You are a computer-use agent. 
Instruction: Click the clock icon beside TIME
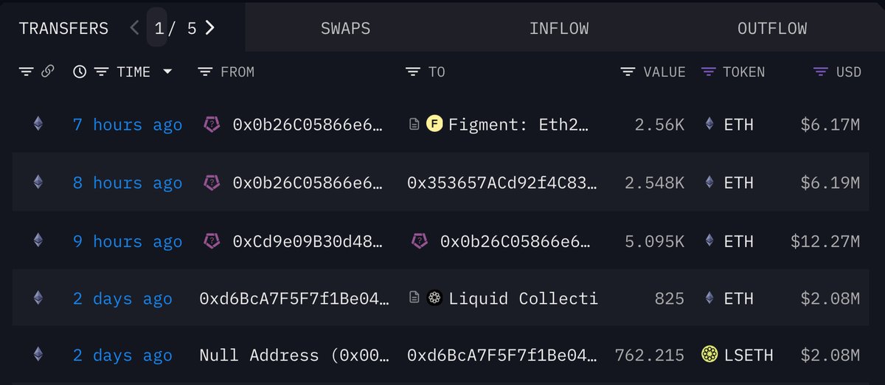[80, 72]
